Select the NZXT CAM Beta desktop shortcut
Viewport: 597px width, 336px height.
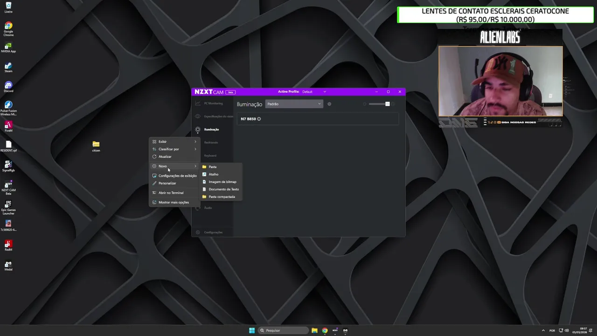pyautogui.click(x=8, y=188)
